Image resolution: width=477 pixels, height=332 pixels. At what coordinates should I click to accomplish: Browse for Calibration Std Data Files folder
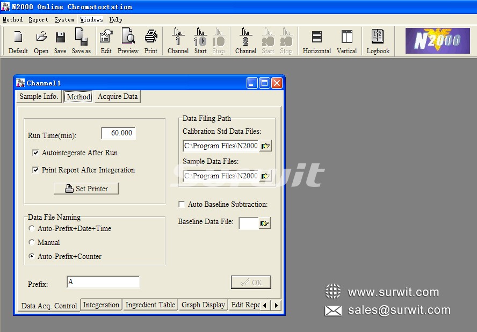point(265,146)
